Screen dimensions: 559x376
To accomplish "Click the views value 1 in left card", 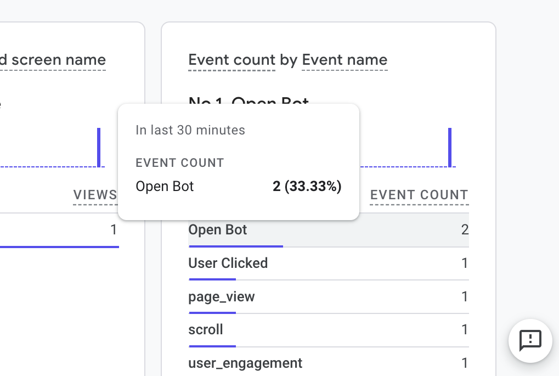I will click(114, 229).
